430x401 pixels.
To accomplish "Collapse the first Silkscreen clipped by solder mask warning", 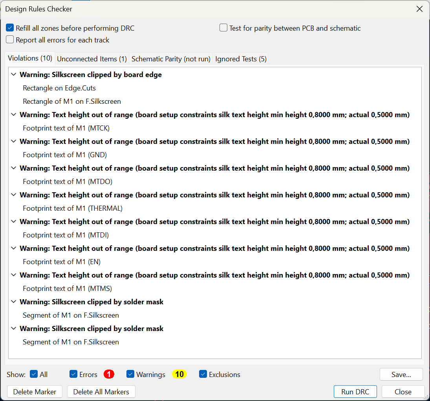I will tap(14, 302).
